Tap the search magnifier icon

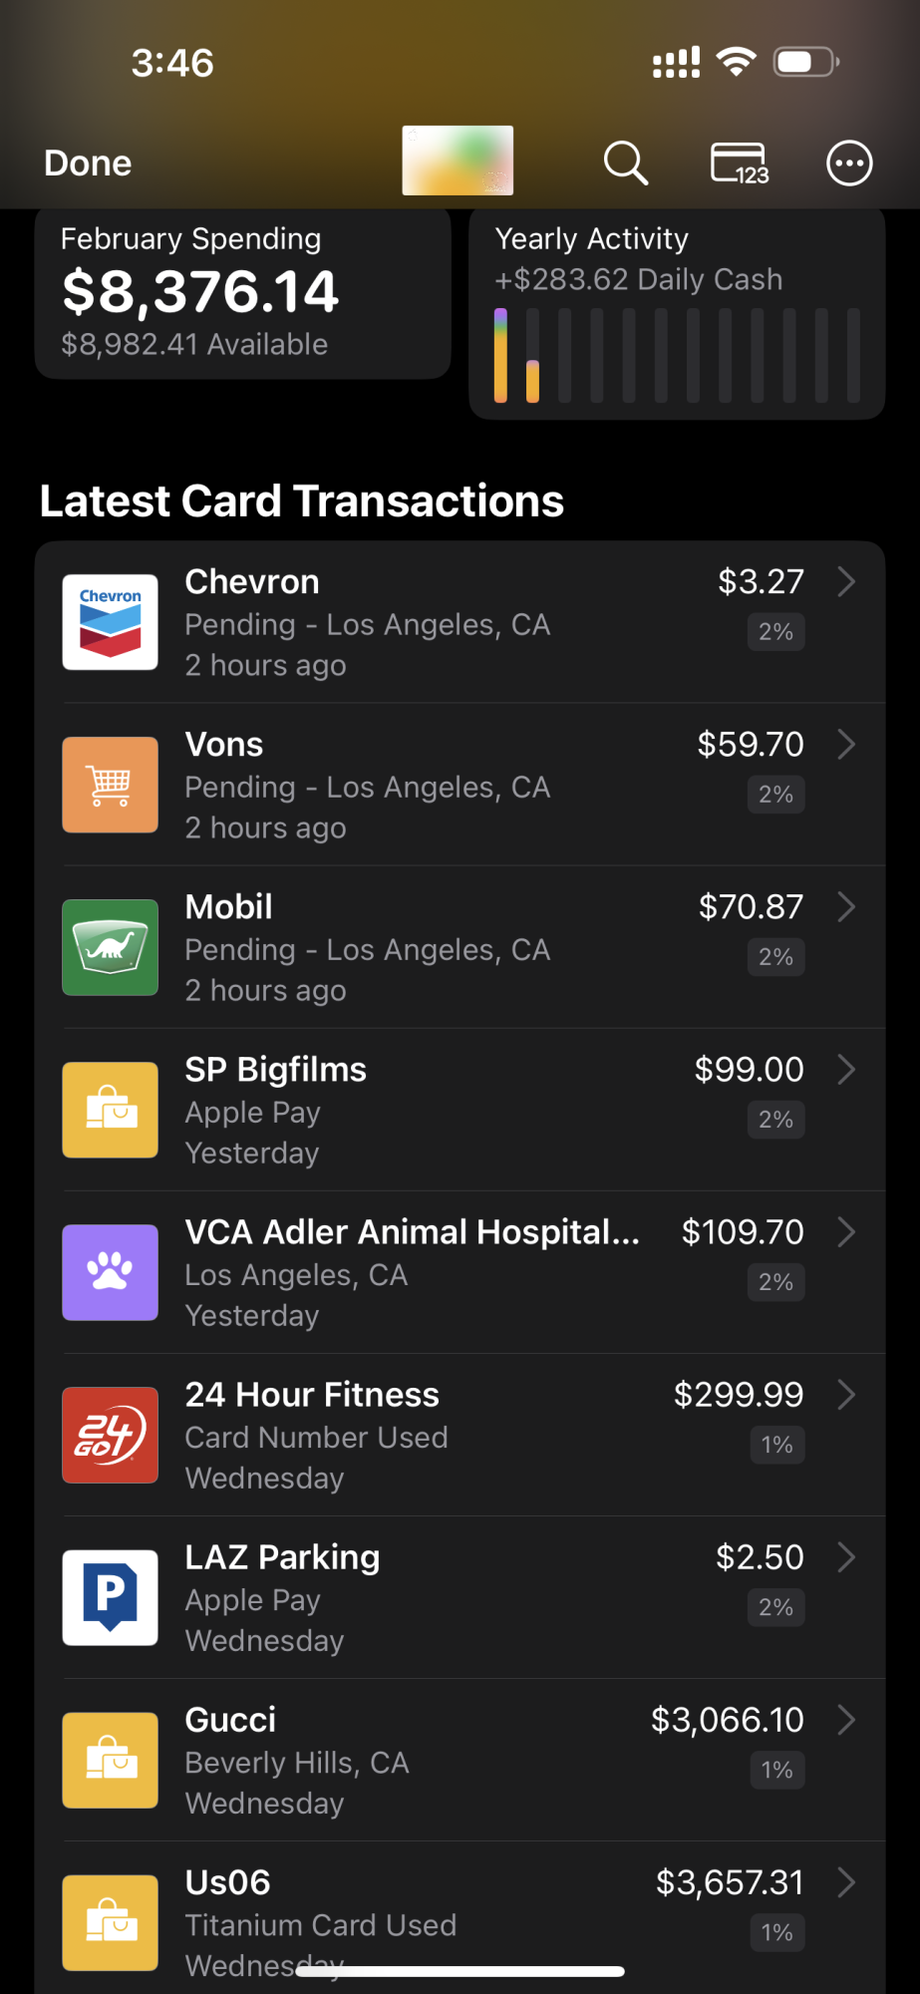626,164
